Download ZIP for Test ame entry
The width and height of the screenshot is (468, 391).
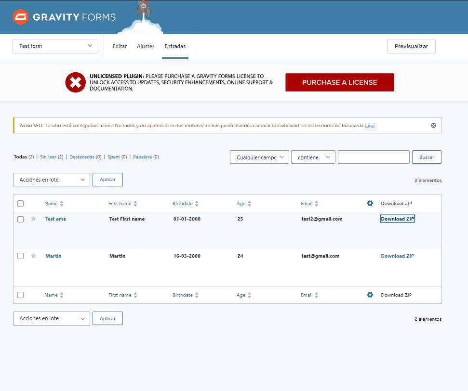coord(397,219)
